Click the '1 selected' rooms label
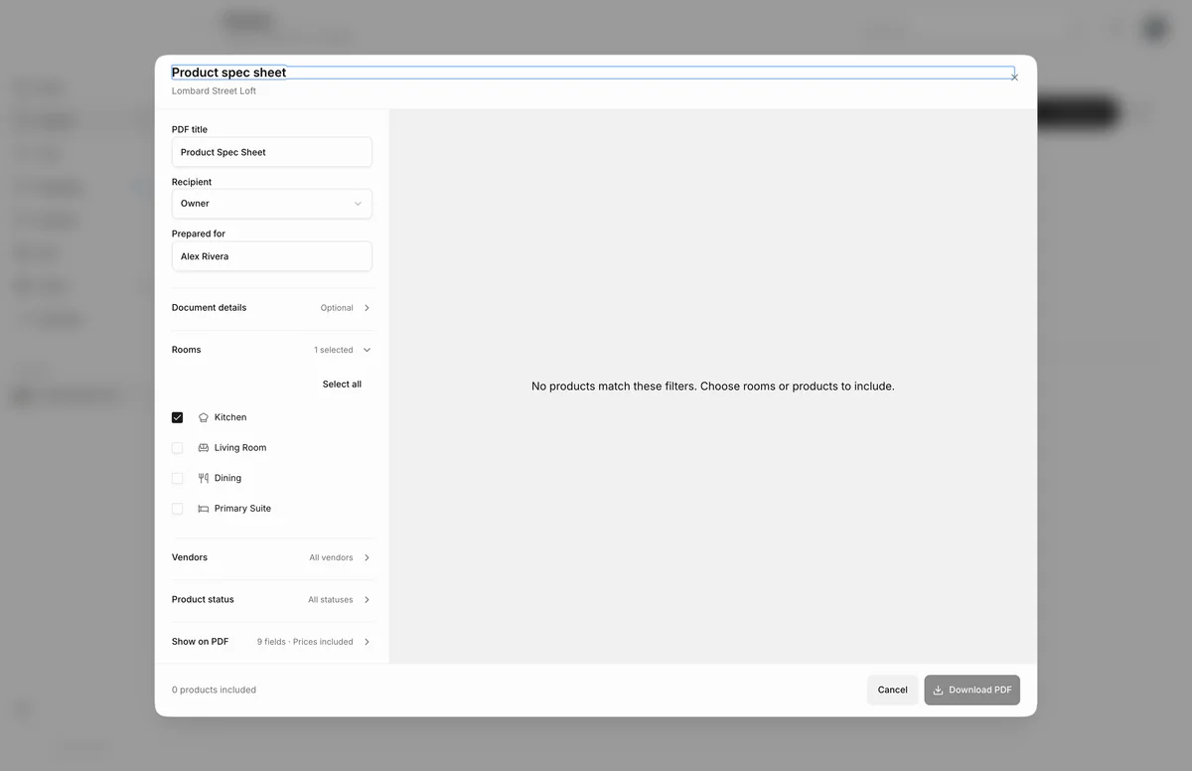Image resolution: width=1192 pixels, height=771 pixels. [334, 350]
